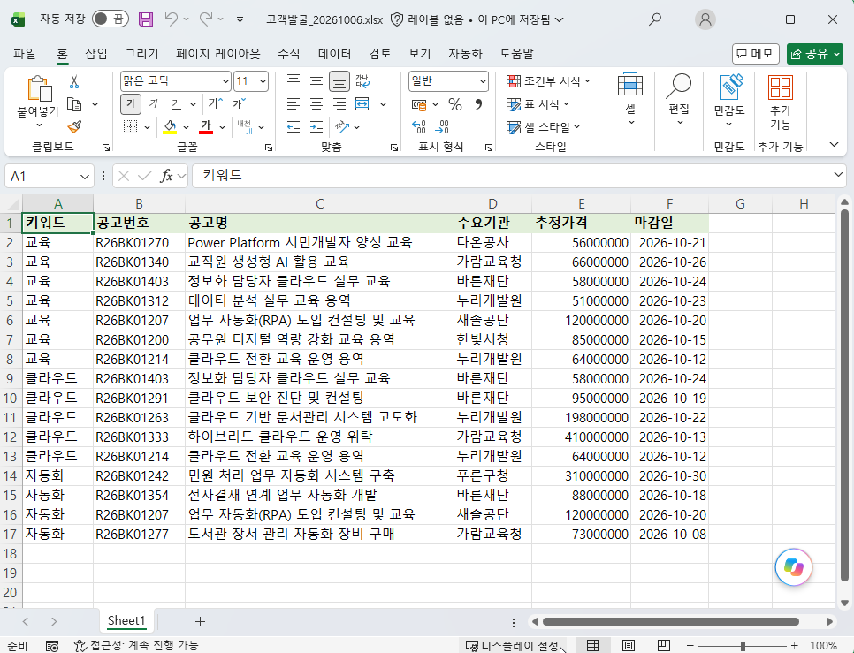Viewport: 854px width, 653px height.
Task: Click the Redo arrow icon
Action: [x=206, y=19]
